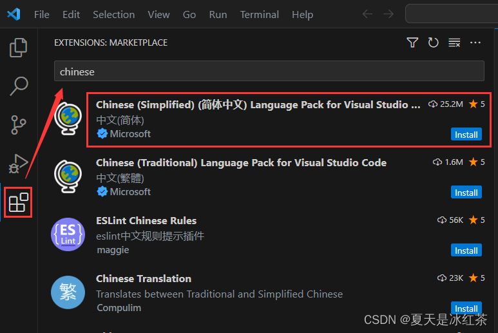Open the Search view in activity bar
This screenshot has width=498, height=333.
click(19, 86)
